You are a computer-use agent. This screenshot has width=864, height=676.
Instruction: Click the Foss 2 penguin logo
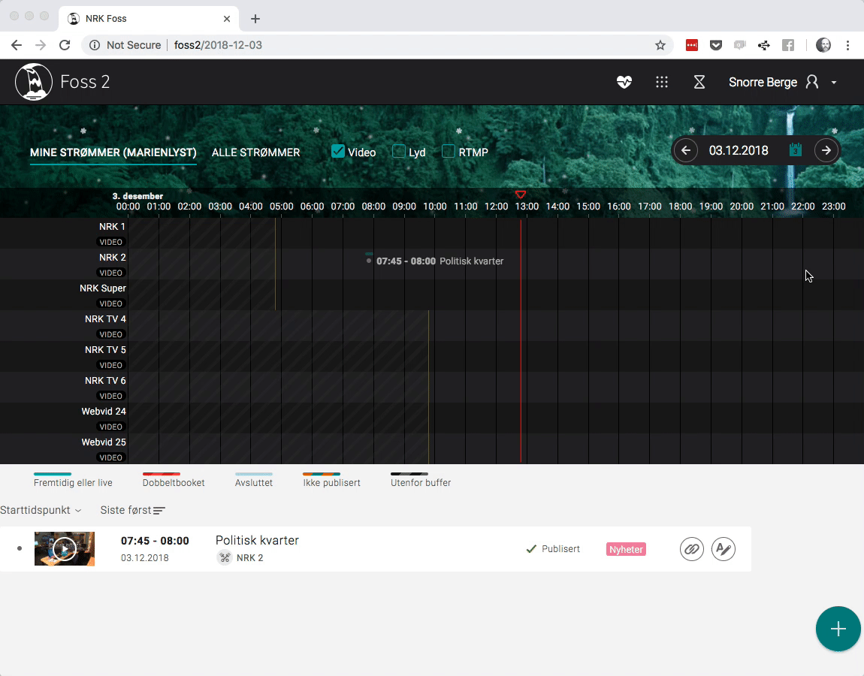(34, 82)
